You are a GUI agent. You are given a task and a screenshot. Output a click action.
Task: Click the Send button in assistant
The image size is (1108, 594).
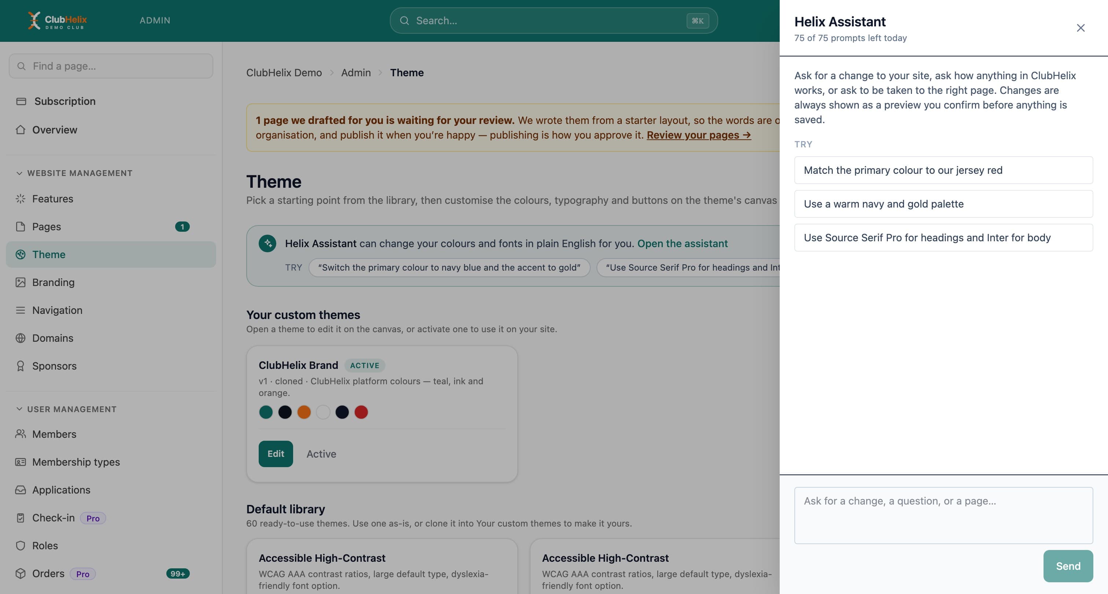[x=1068, y=566]
